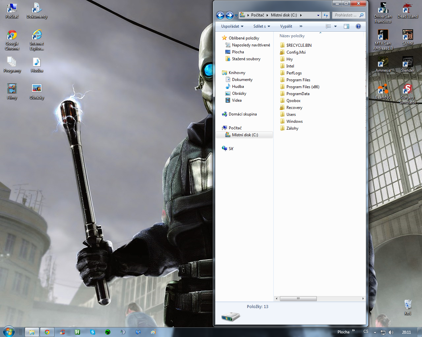Show more toolbar commands with » chevron
The width and height of the screenshot is (422, 337).
[x=301, y=26]
